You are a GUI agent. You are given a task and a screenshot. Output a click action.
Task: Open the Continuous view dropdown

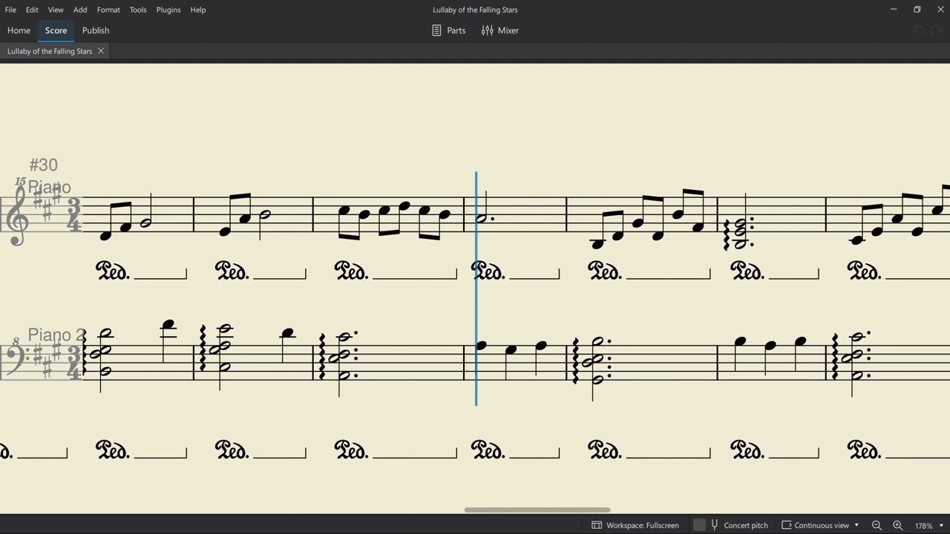coord(820,525)
